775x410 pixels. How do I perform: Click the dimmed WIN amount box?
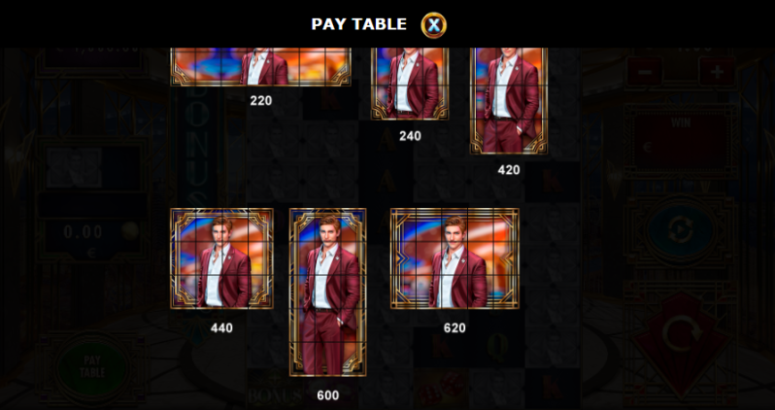[x=681, y=142]
